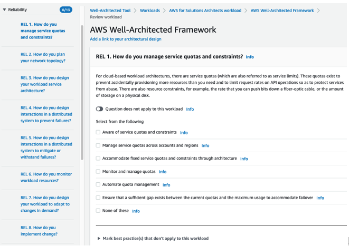349x246 pixels.
Task: Go to Well-Architected Tool breadcrumb
Action: (110, 11)
